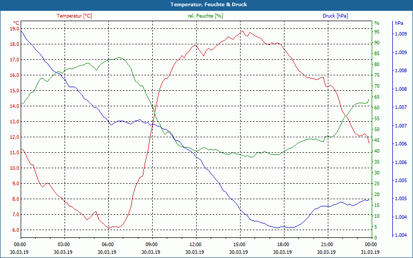Click the 10,0 temperature axis value

14,168
